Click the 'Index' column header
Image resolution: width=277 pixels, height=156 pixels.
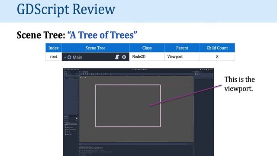[x=54, y=48]
